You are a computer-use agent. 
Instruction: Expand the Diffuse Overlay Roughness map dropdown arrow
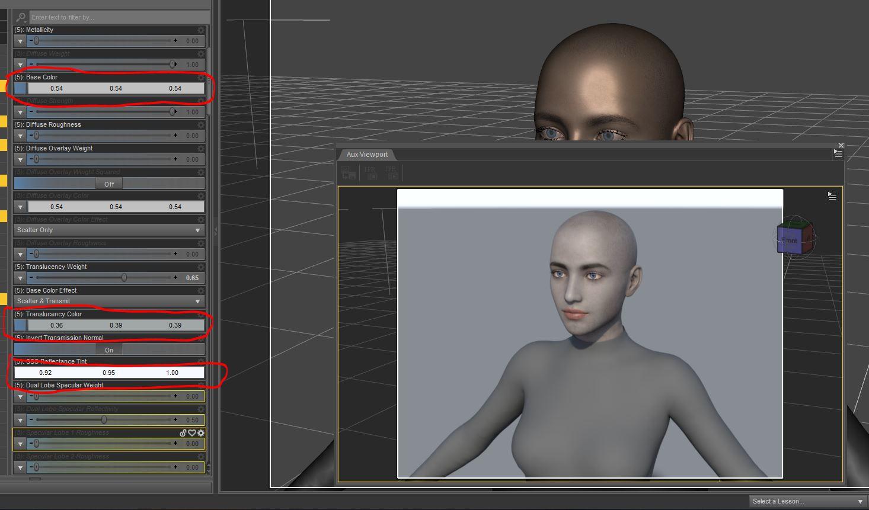(x=20, y=254)
